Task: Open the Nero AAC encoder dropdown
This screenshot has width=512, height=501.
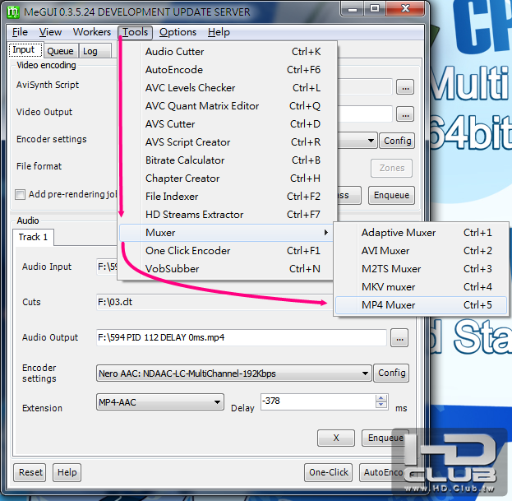Action: pyautogui.click(x=233, y=373)
